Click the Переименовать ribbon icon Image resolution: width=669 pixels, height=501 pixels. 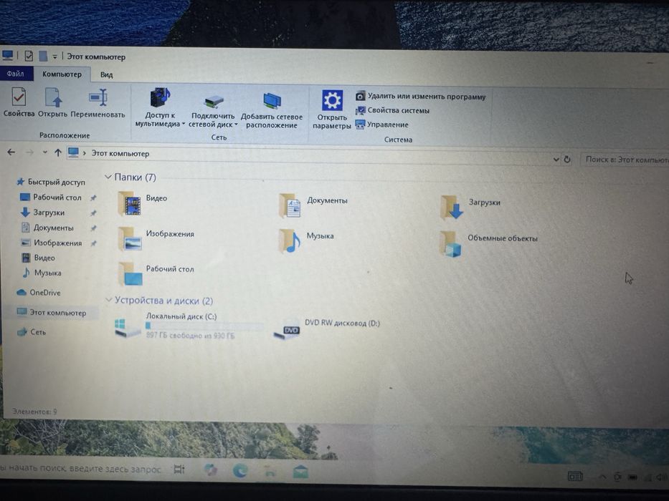[98, 97]
